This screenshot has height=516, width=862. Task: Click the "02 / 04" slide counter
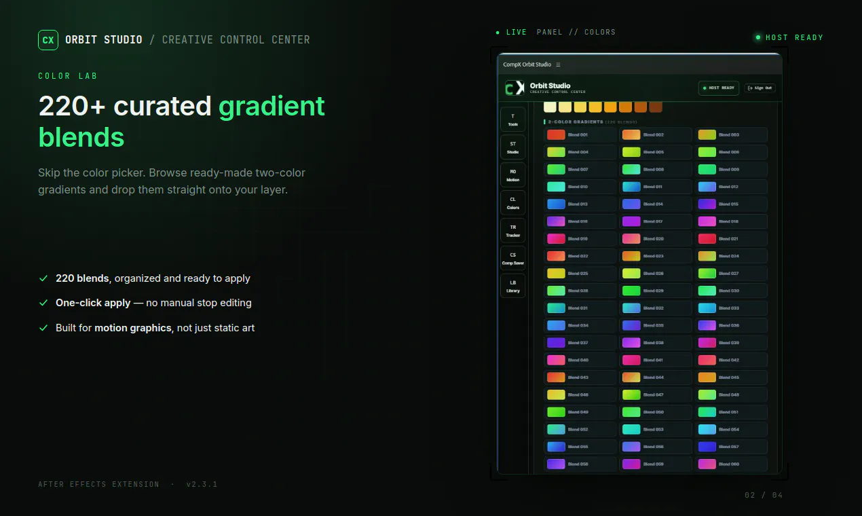(x=764, y=495)
